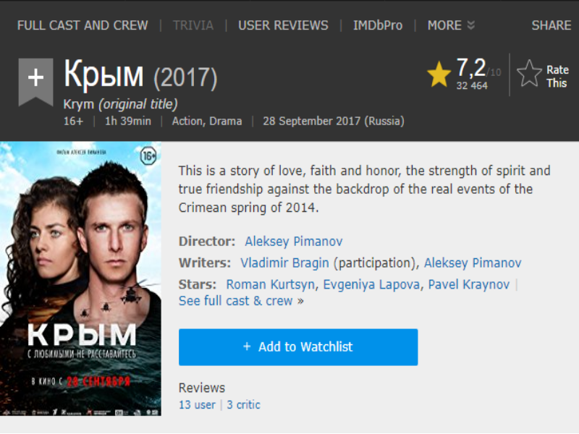Click the Rate This star outline

[530, 75]
